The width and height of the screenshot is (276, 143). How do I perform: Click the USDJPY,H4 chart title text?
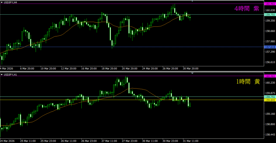(11, 2)
